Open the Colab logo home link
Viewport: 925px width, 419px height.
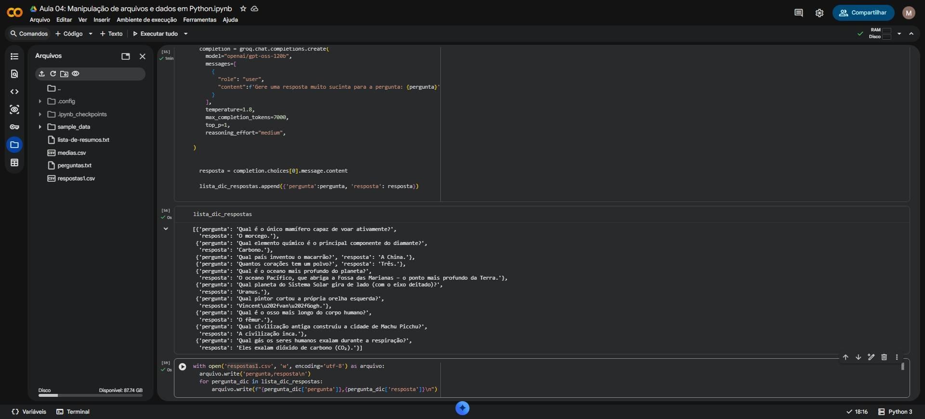click(x=14, y=13)
